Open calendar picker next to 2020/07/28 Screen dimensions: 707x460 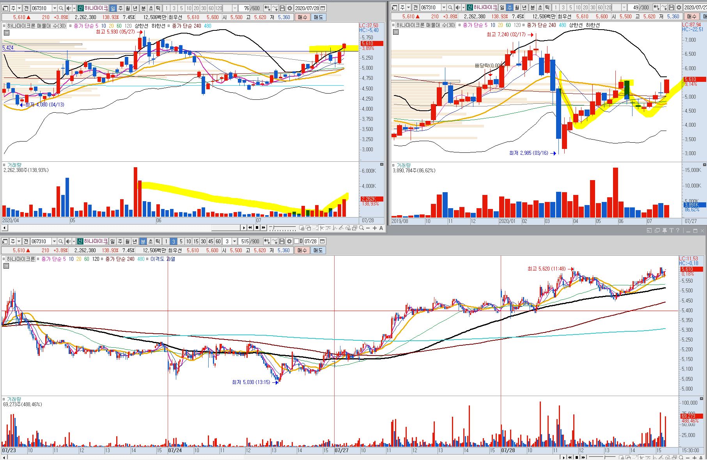(323, 8)
